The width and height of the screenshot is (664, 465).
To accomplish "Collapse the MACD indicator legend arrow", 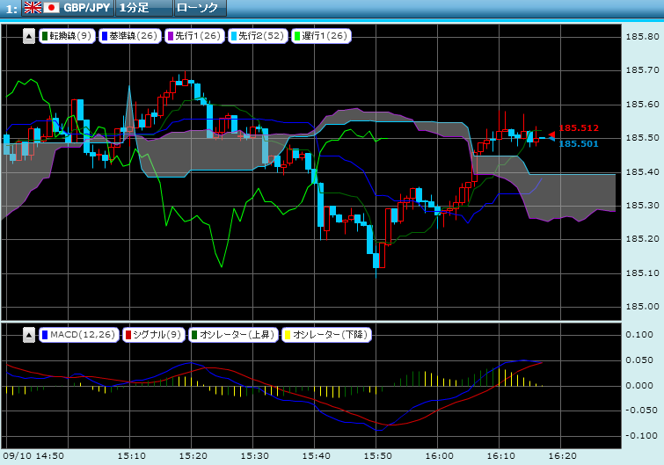I will [x=28, y=336].
